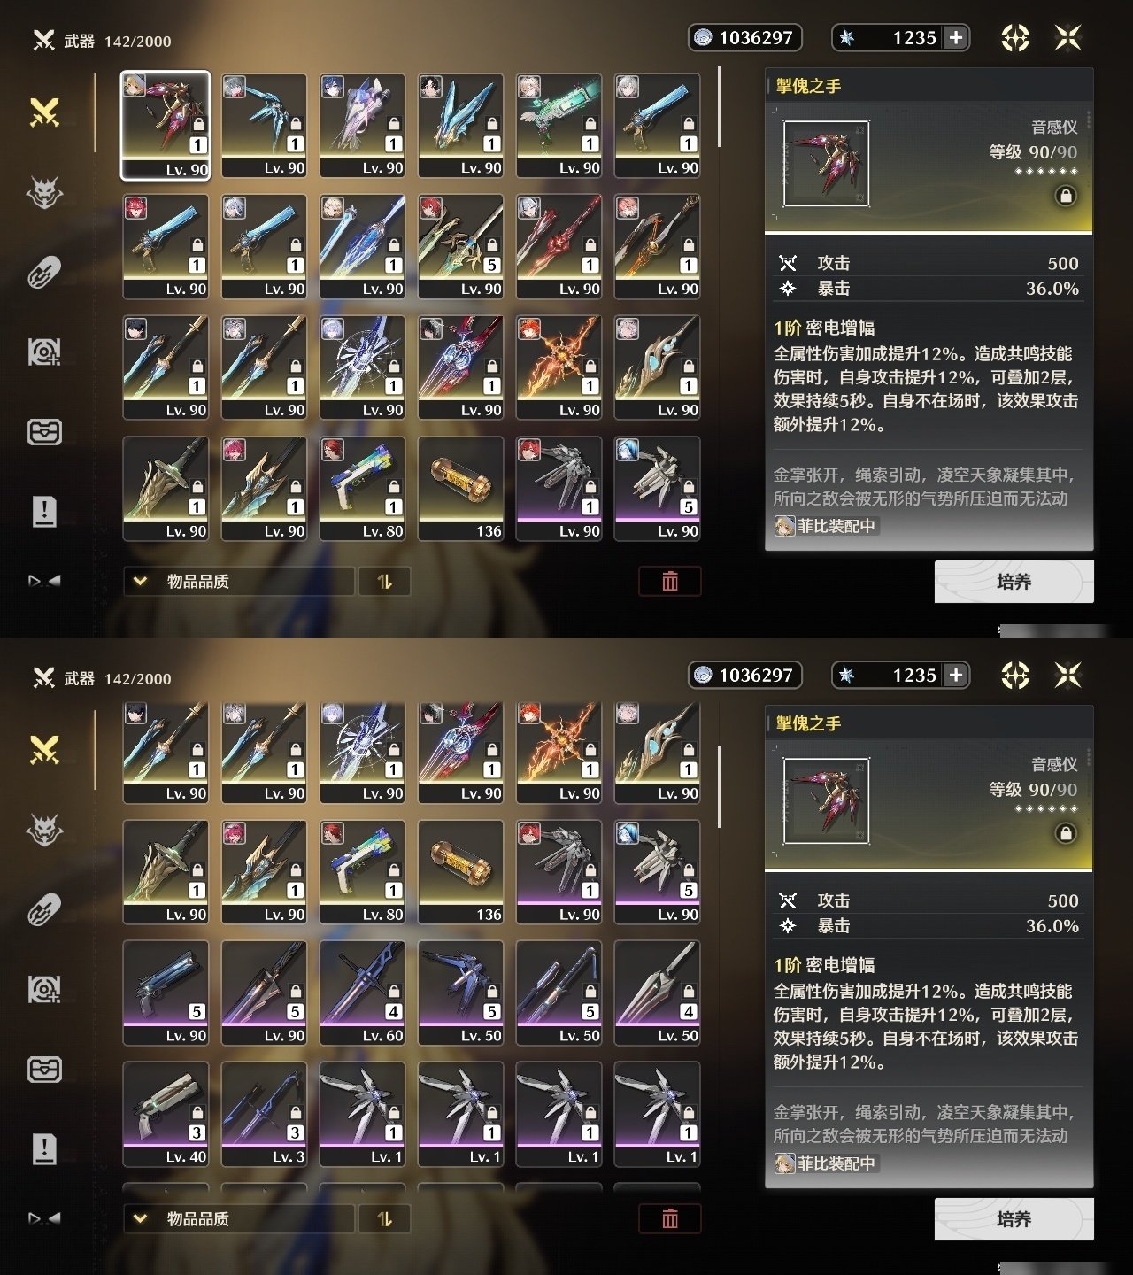1133x1275 pixels.
Task: Open the treasure-chest materials tab in upper sidebar
Action: 44,431
